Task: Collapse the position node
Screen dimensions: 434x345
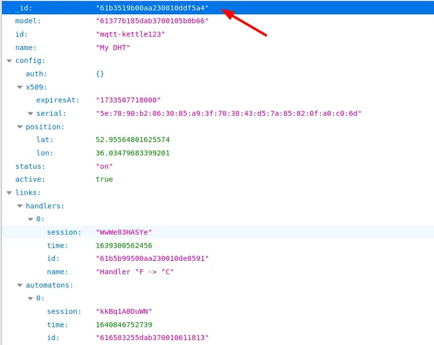Action: (x=20, y=127)
